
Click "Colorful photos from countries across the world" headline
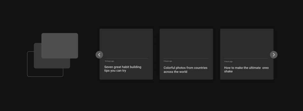[x=185, y=70]
